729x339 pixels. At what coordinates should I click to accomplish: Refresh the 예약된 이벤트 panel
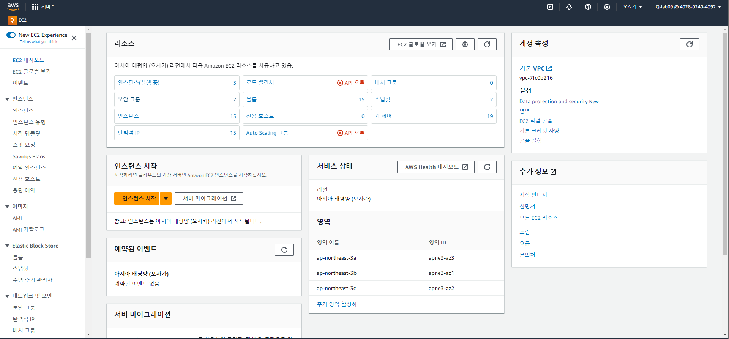284,250
